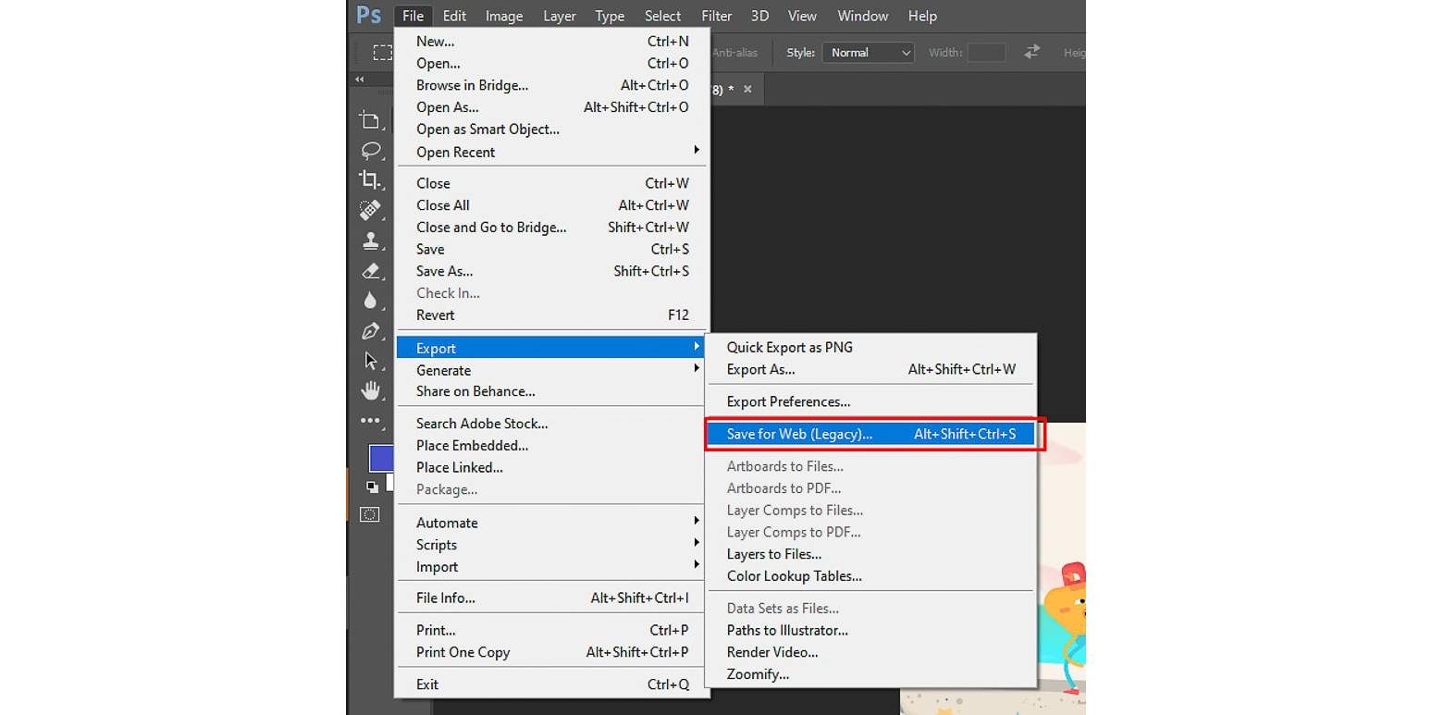
Task: Select the Pen tool
Action: (x=370, y=330)
